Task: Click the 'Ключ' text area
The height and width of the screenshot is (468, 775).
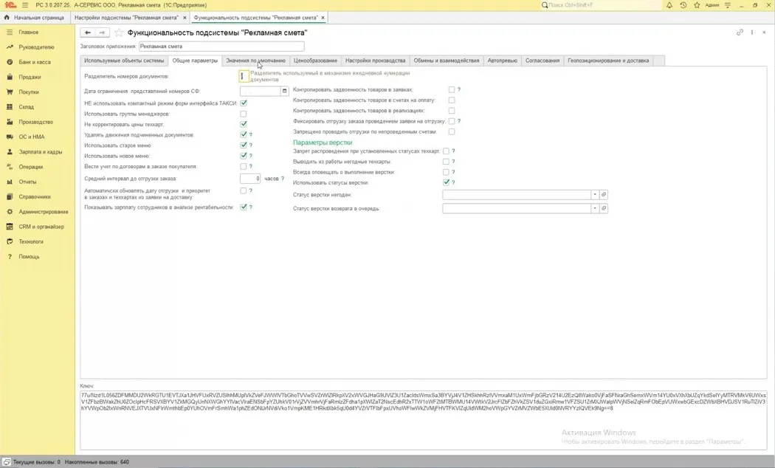Action: (x=424, y=420)
